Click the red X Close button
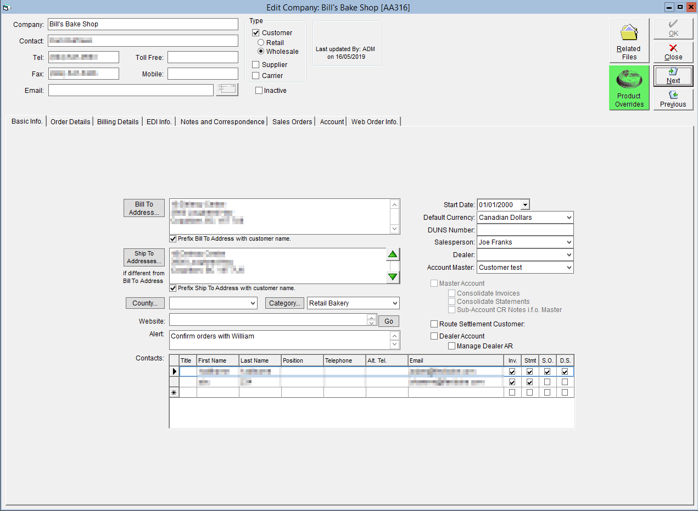This screenshot has width=698, height=511. pyautogui.click(x=673, y=52)
